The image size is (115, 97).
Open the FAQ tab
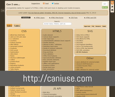93,26
